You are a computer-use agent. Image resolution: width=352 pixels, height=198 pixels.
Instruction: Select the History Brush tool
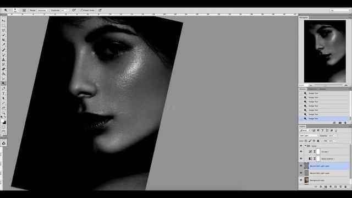click(3, 64)
